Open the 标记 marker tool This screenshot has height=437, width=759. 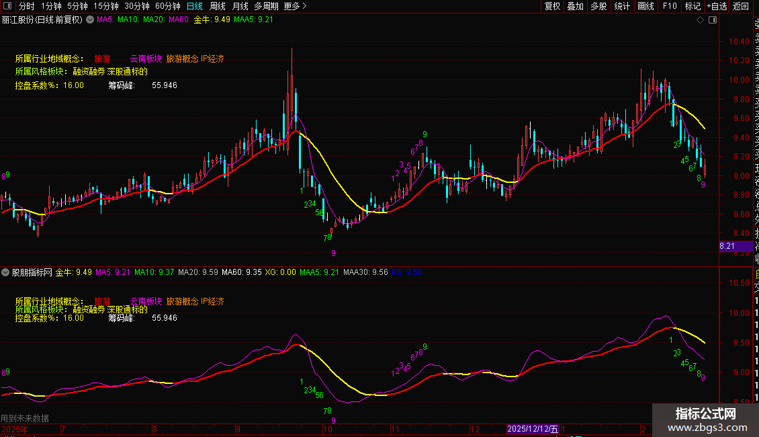pyautogui.click(x=693, y=6)
